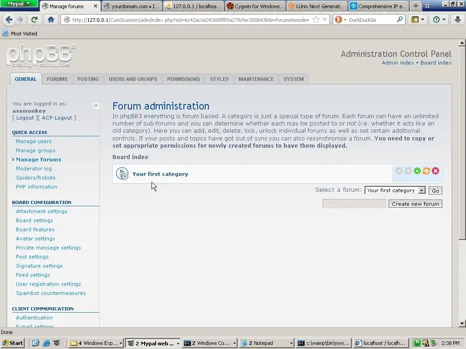Screen dimensions: 466x349
Task: Follow the Admin index link
Action: [x=398, y=63]
